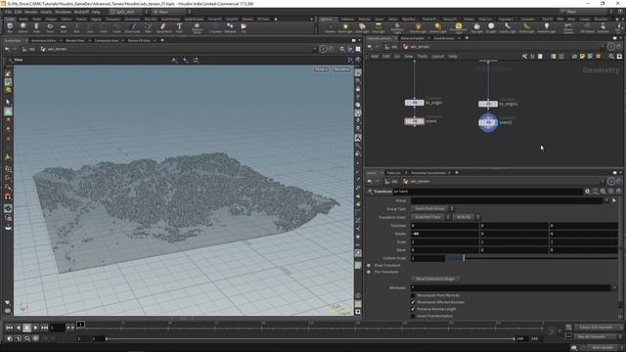This screenshot has height=352, width=626.
Task: Add a Spot Light from the shelf
Action: click(362, 27)
